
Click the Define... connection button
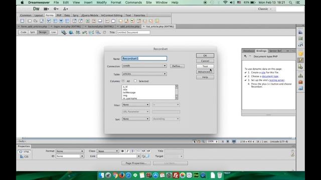point(177,66)
